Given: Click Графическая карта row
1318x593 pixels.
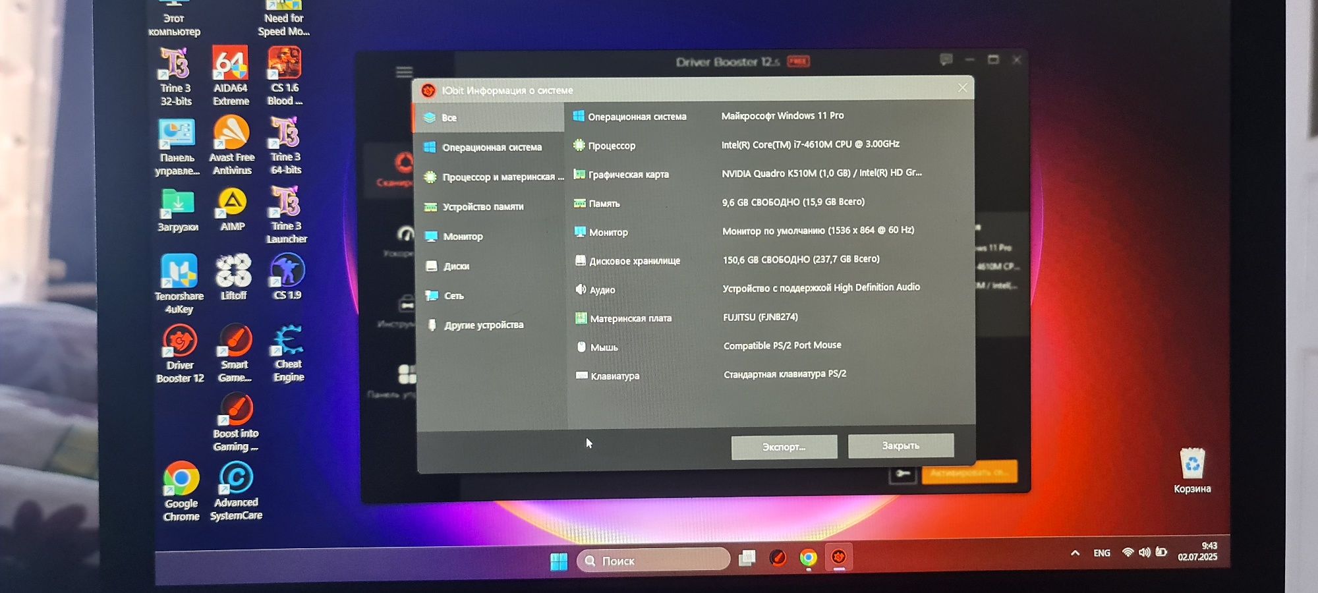Looking at the screenshot, I should click(770, 174).
